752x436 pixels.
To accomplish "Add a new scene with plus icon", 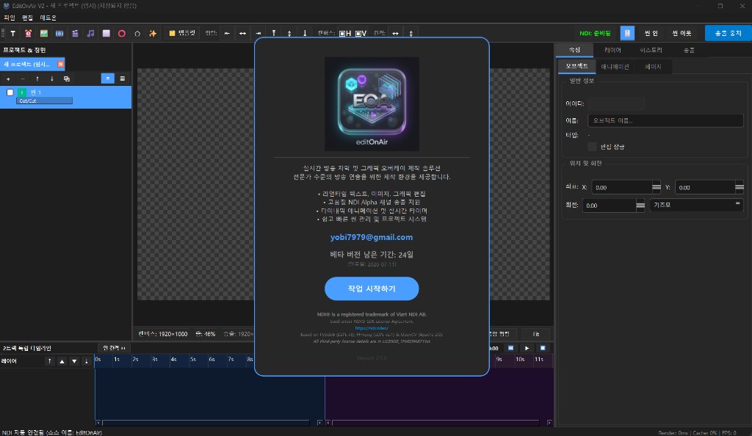I will (x=8, y=79).
